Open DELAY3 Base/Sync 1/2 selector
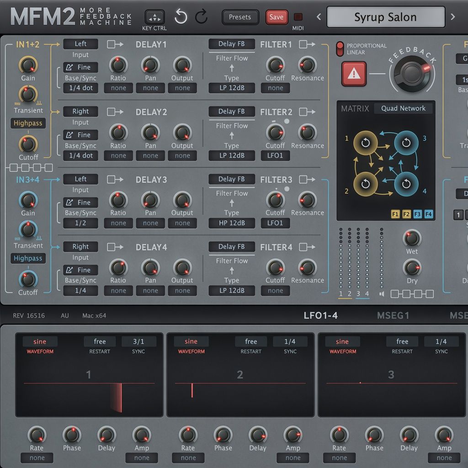 pyautogui.click(x=80, y=223)
